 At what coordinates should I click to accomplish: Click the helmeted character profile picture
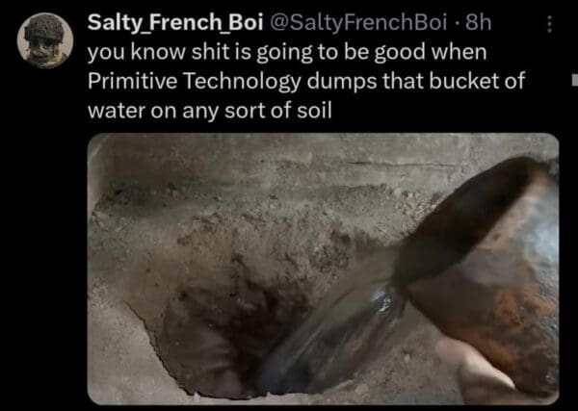(x=45, y=40)
